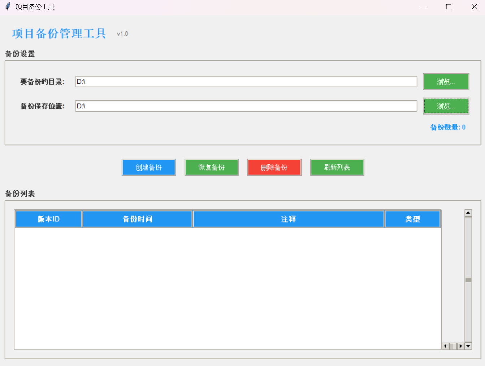The width and height of the screenshot is (485, 366).
Task: Click the red 删除备份 button
Action: pyautogui.click(x=274, y=167)
